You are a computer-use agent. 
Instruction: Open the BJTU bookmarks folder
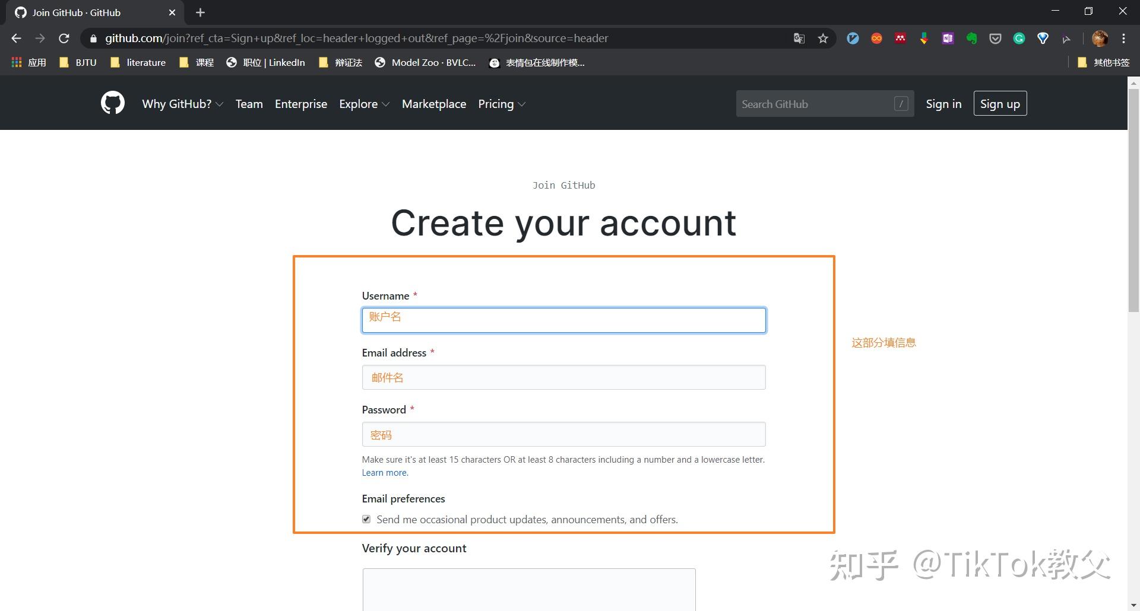[78, 62]
